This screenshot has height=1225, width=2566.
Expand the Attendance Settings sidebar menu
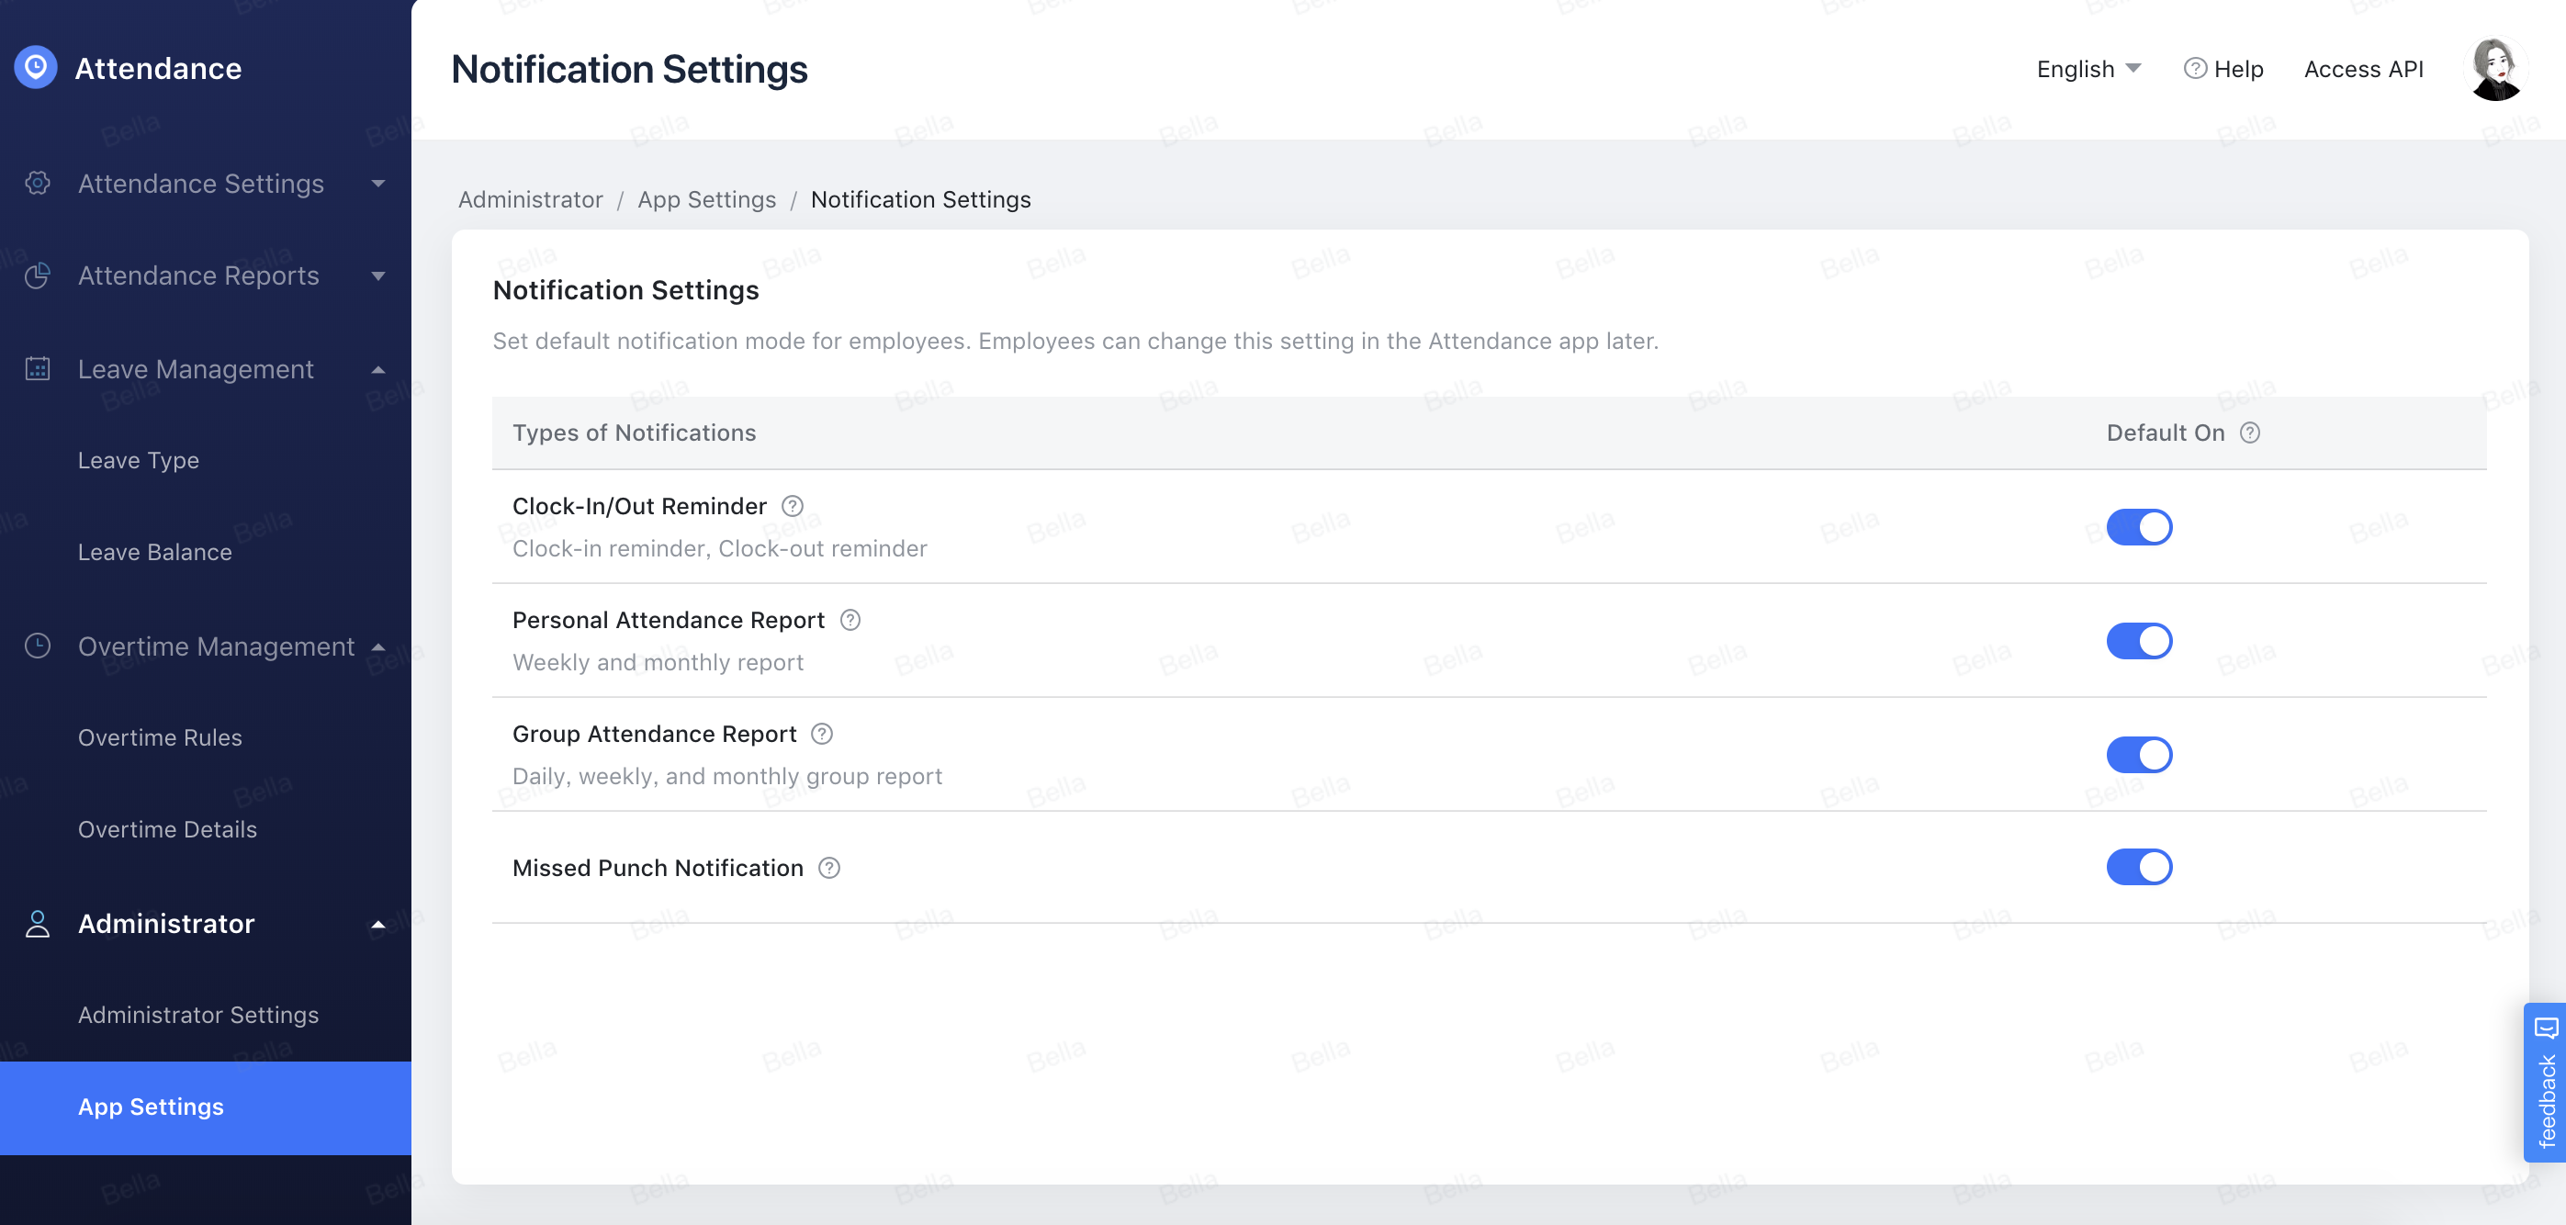coord(201,184)
